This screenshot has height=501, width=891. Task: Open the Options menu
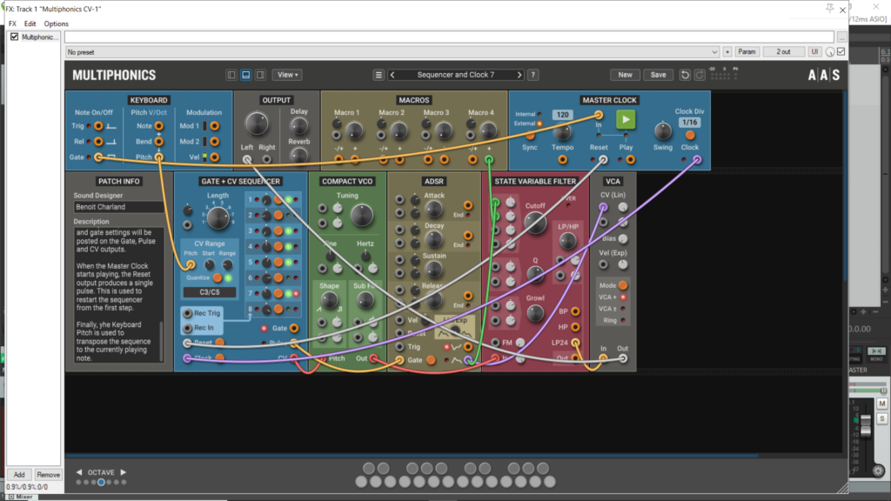click(x=57, y=23)
